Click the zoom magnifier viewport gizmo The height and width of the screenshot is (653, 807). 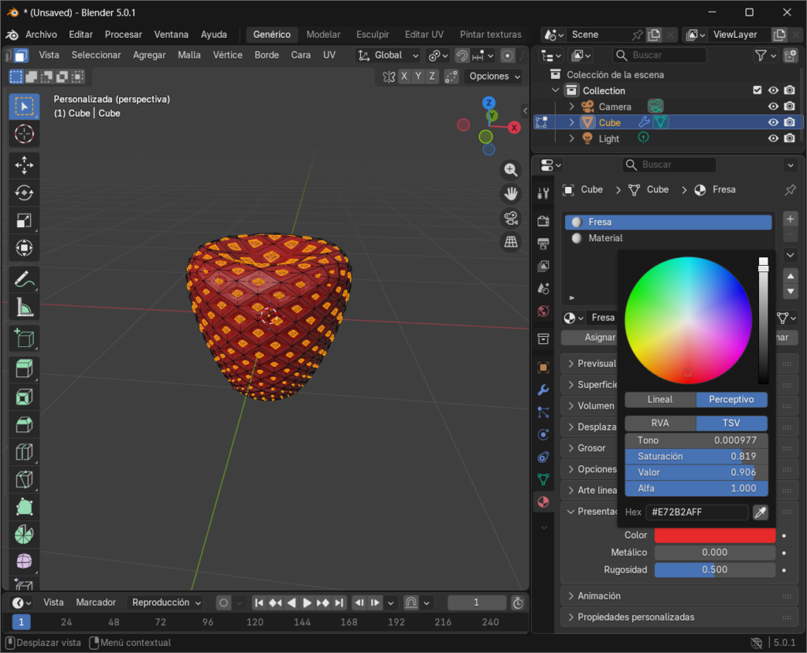[x=511, y=170]
